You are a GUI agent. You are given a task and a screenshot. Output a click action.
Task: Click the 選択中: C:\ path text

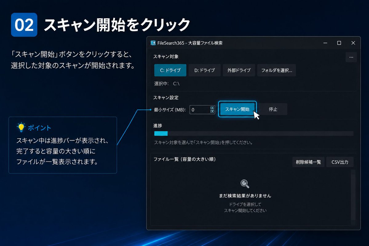pyautogui.click(x=167, y=83)
